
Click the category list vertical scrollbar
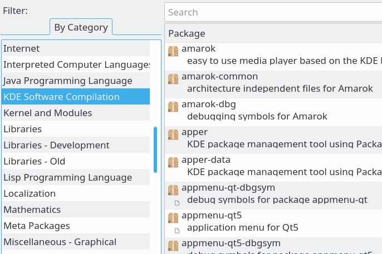click(x=155, y=150)
